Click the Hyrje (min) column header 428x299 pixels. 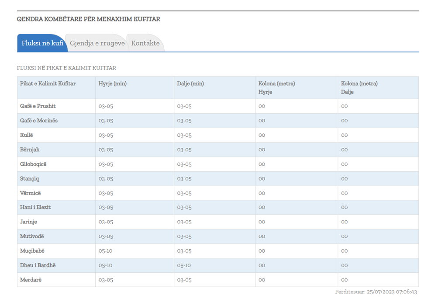112,83
